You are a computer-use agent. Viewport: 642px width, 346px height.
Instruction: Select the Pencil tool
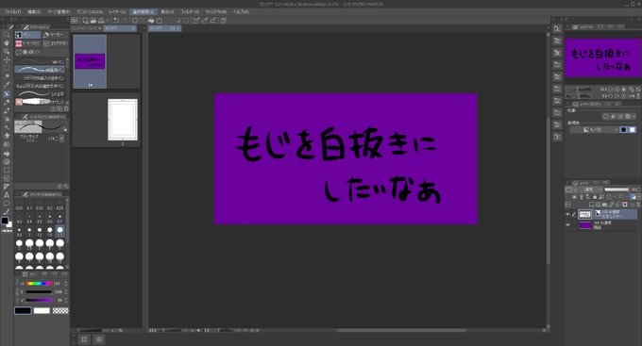[x=7, y=102]
